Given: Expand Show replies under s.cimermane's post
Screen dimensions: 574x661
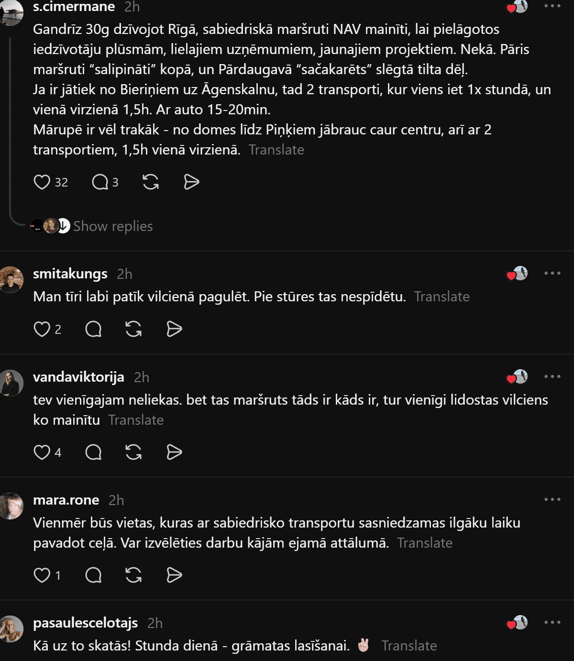Looking at the screenshot, I should click(113, 226).
